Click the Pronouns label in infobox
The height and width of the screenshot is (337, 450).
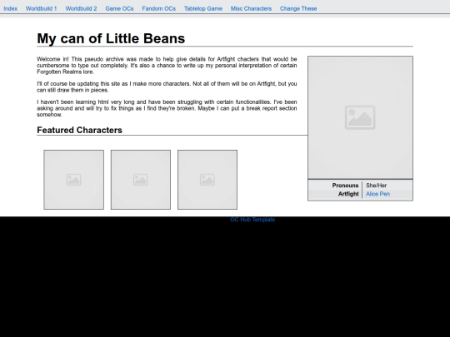[x=345, y=186]
